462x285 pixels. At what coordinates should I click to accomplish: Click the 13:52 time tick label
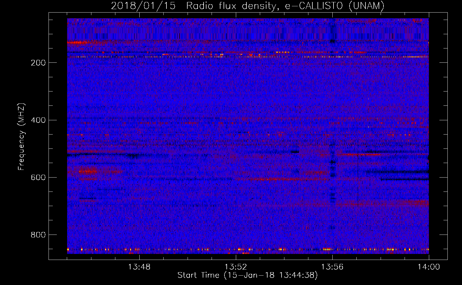[x=236, y=267]
